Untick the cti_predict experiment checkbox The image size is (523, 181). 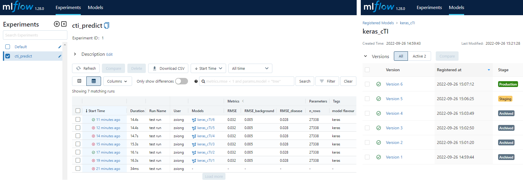[x=8, y=56]
